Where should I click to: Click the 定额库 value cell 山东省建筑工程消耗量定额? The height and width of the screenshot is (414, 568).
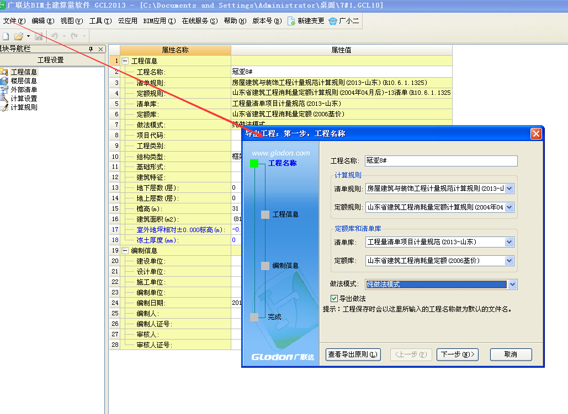pos(342,114)
